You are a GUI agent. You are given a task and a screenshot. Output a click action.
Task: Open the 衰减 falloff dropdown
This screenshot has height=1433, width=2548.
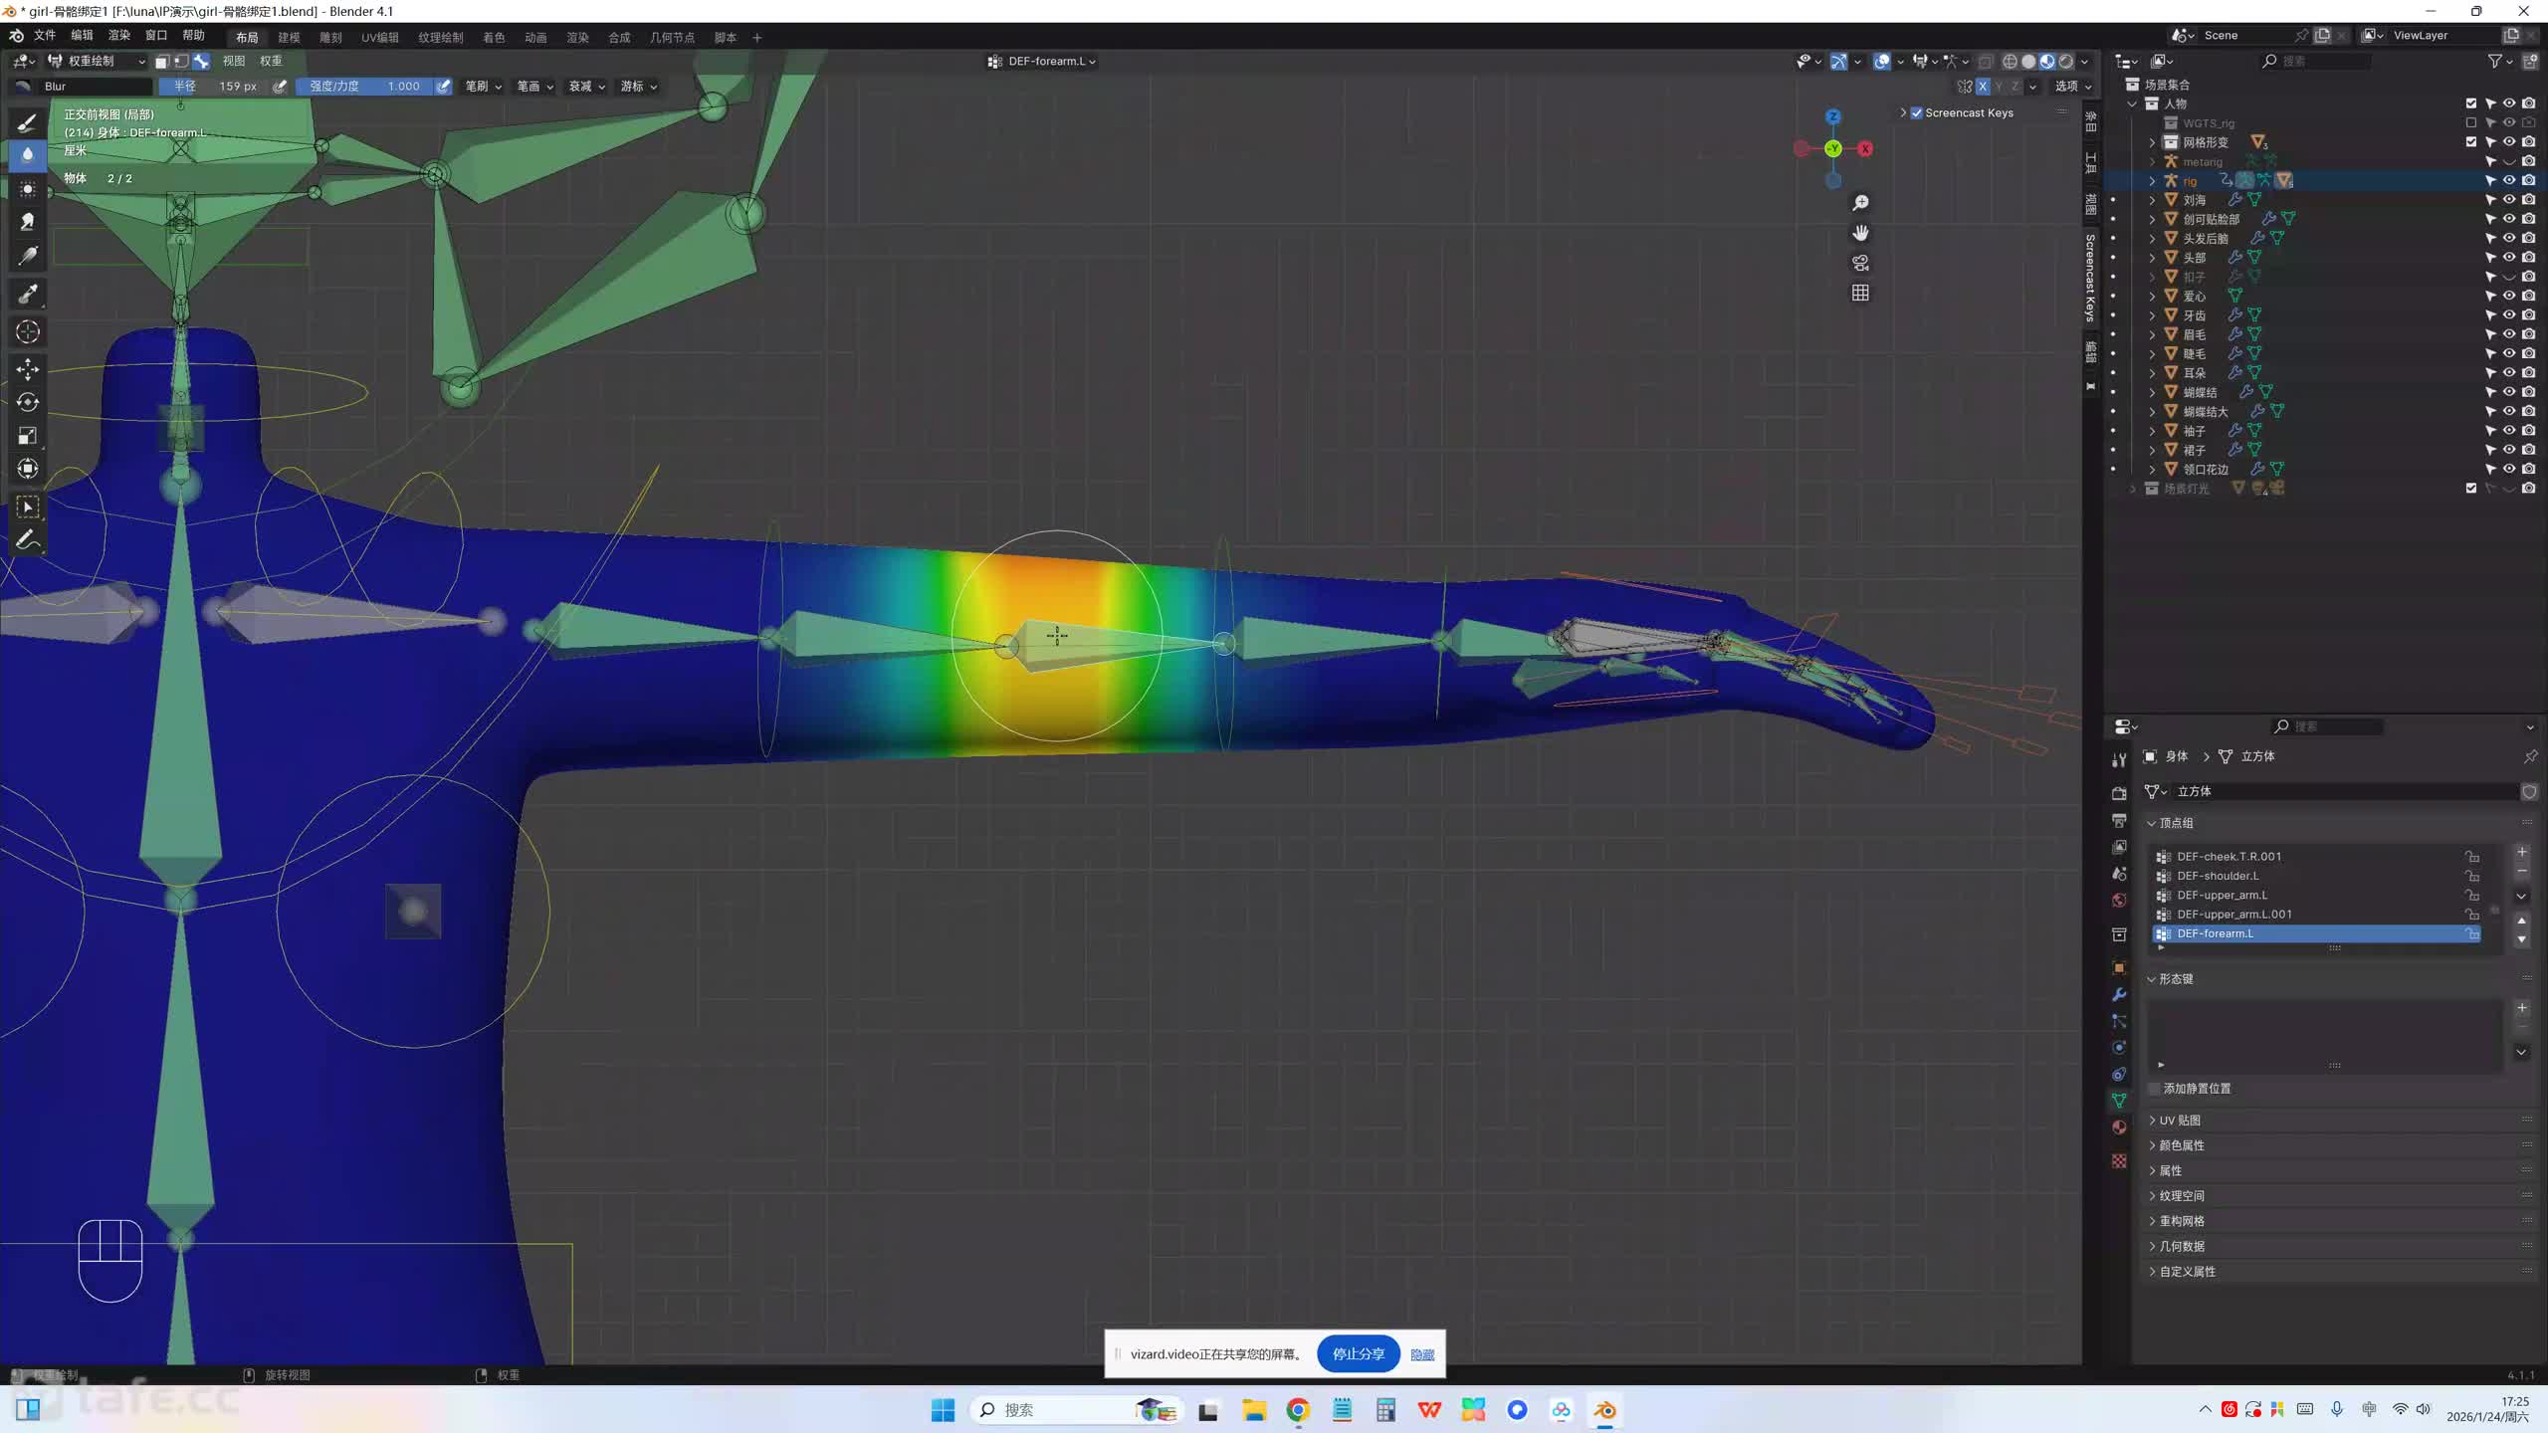point(586,87)
